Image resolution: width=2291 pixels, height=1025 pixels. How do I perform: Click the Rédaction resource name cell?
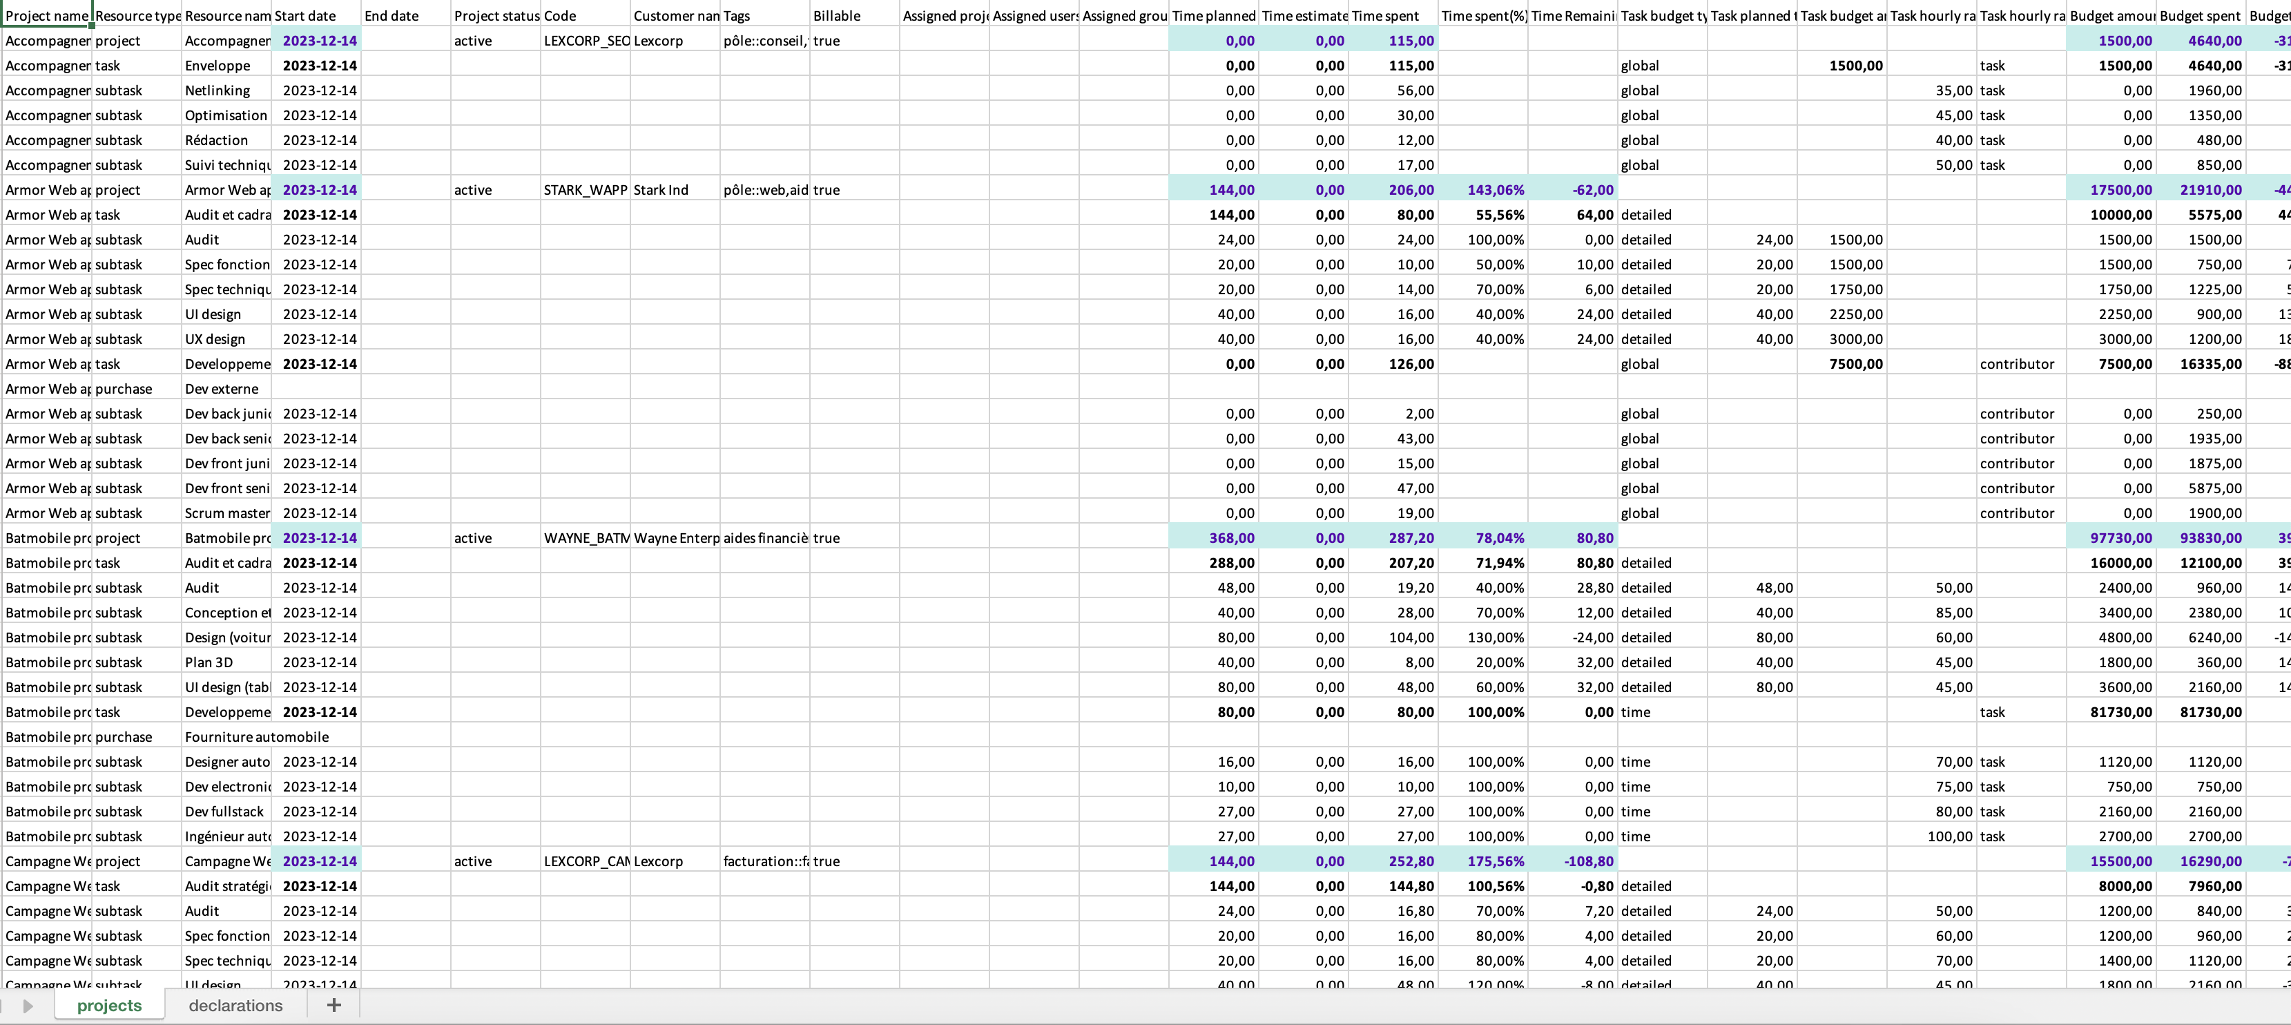tap(226, 140)
